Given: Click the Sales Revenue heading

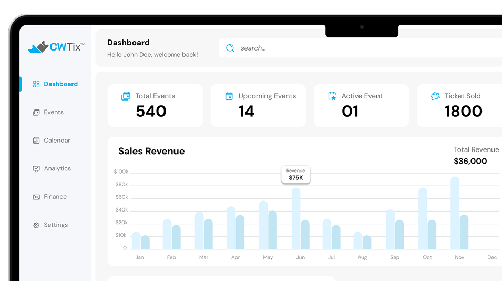Looking at the screenshot, I should (x=151, y=151).
